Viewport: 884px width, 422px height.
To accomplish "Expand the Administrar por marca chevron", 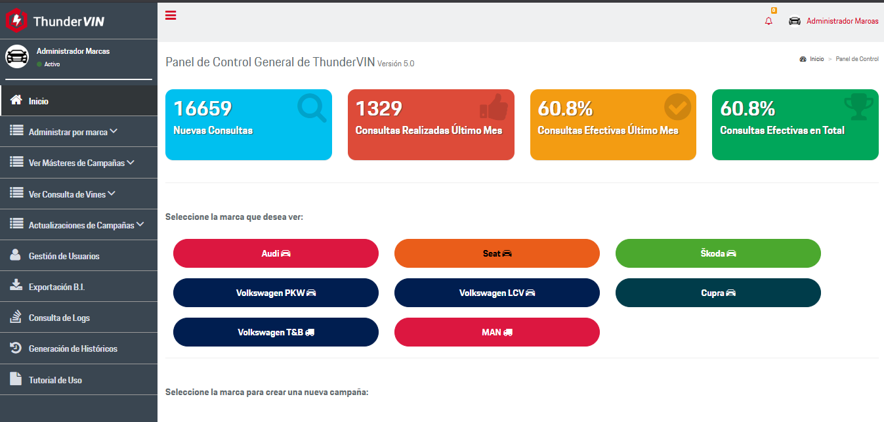I will (114, 131).
